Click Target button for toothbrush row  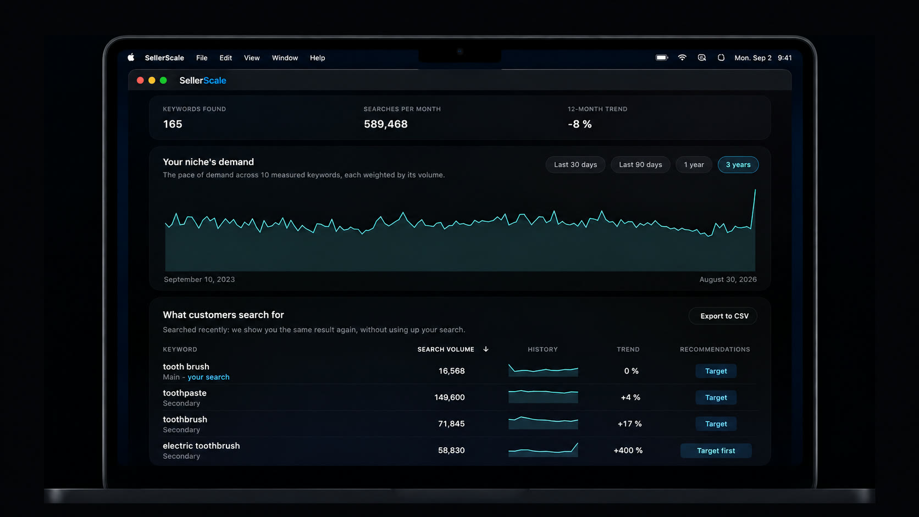[716, 424]
